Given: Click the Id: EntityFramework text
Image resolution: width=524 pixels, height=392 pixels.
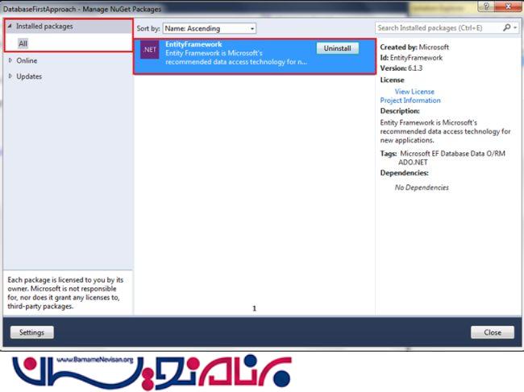Looking at the screenshot, I should click(x=411, y=58).
